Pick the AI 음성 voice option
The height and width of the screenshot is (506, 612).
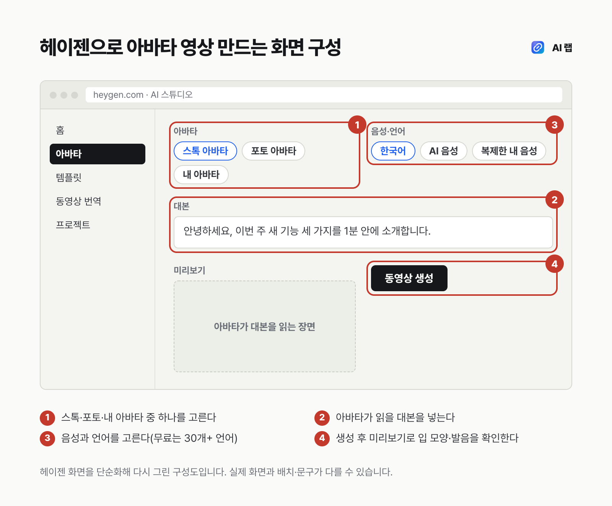444,151
